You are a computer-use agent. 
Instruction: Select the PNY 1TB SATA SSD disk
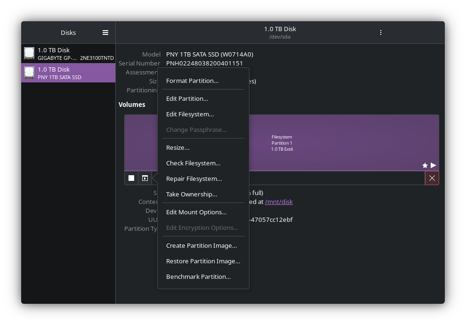(68, 73)
